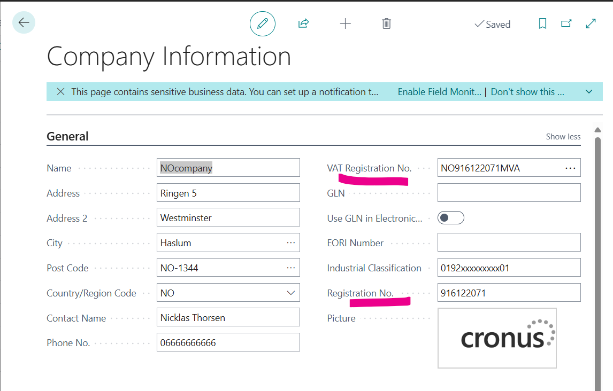Open the share icon
The width and height of the screenshot is (613, 391).
(x=304, y=24)
